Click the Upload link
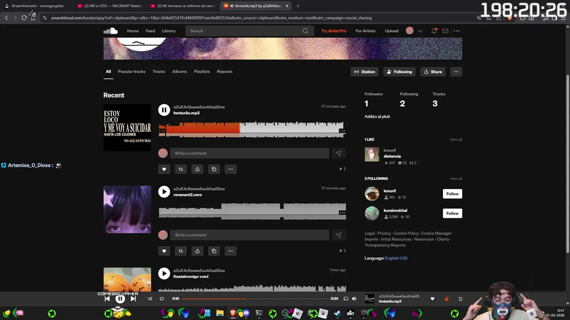This screenshot has height=320, width=570. [391, 31]
